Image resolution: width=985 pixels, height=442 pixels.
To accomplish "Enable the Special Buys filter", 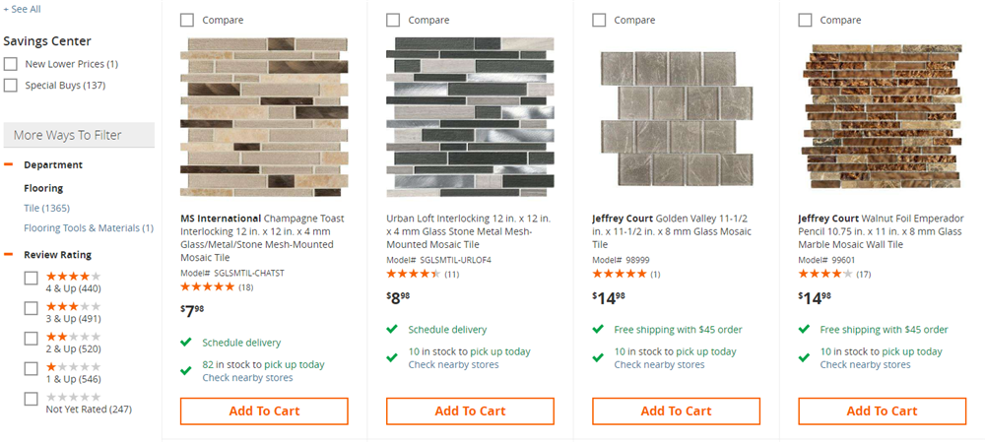I will tap(11, 86).
